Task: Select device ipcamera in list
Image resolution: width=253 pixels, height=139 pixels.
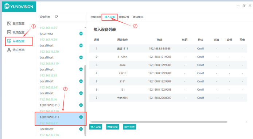Action: pyautogui.click(x=46, y=34)
